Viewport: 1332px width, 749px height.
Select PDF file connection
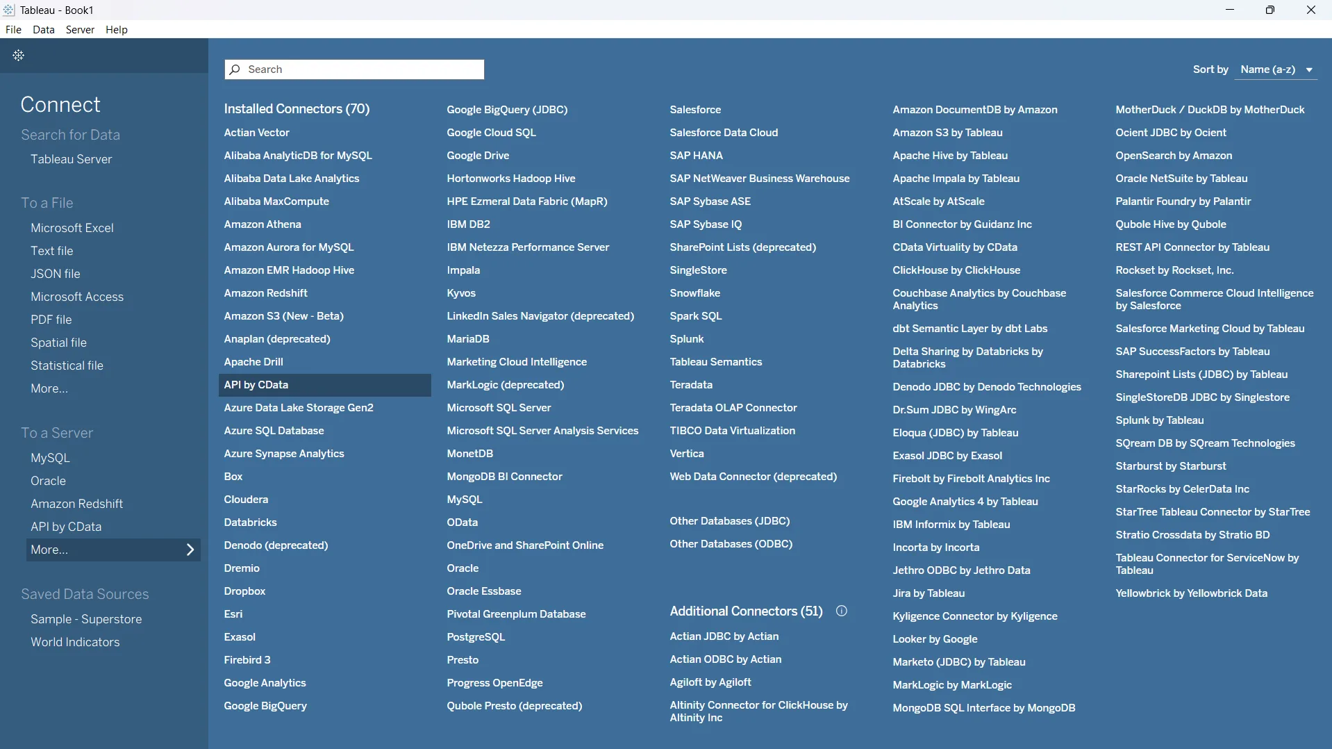51,320
